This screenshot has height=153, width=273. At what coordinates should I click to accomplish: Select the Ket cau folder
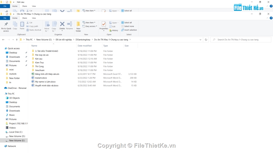(x=39, y=59)
